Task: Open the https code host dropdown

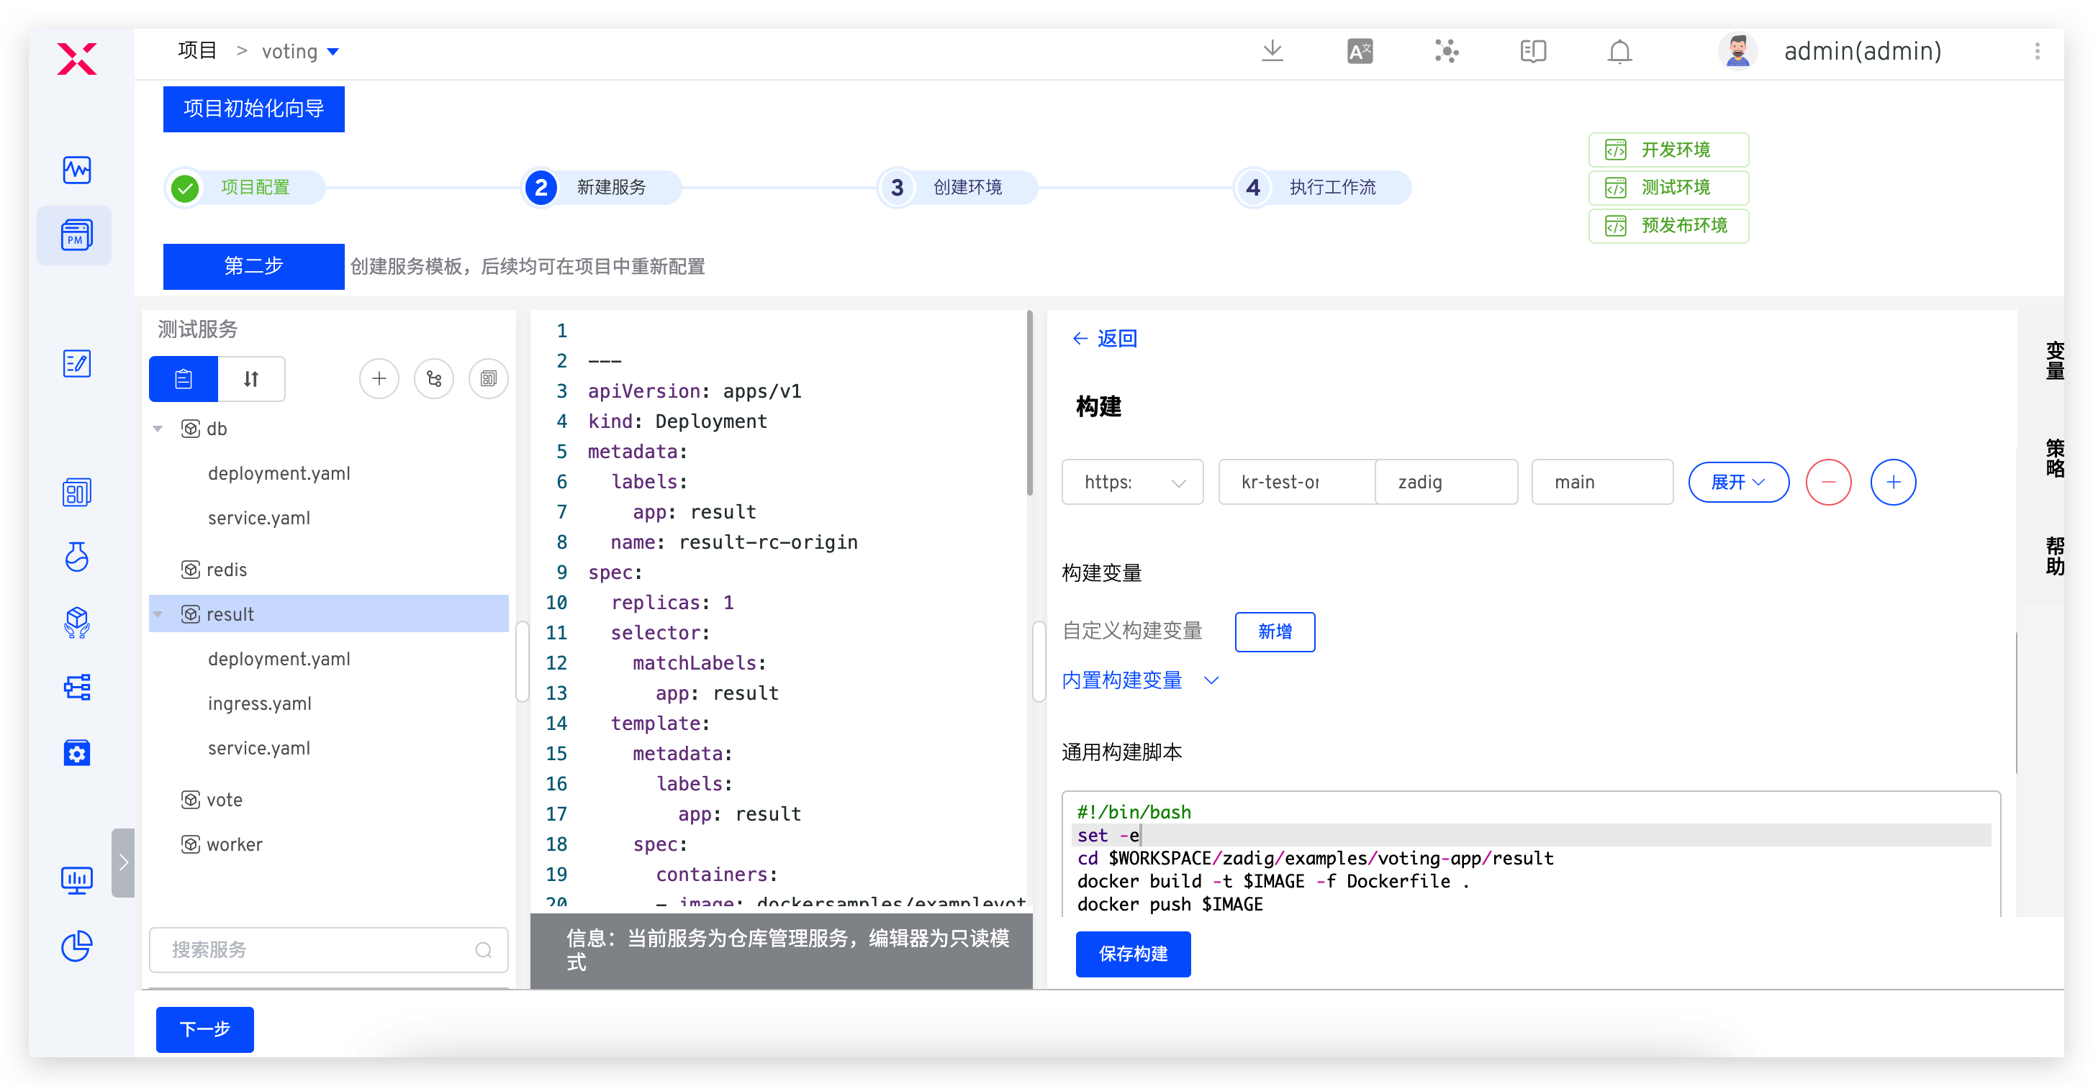Action: (1132, 482)
